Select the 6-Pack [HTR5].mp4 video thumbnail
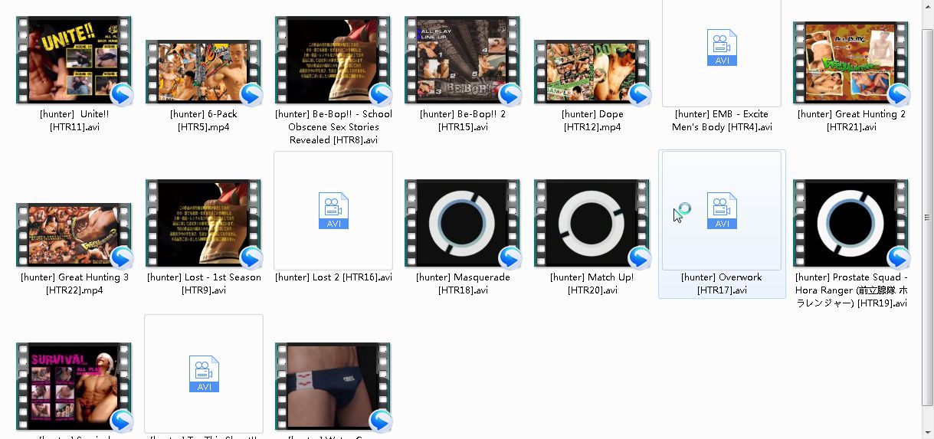The width and height of the screenshot is (934, 439). (203, 72)
